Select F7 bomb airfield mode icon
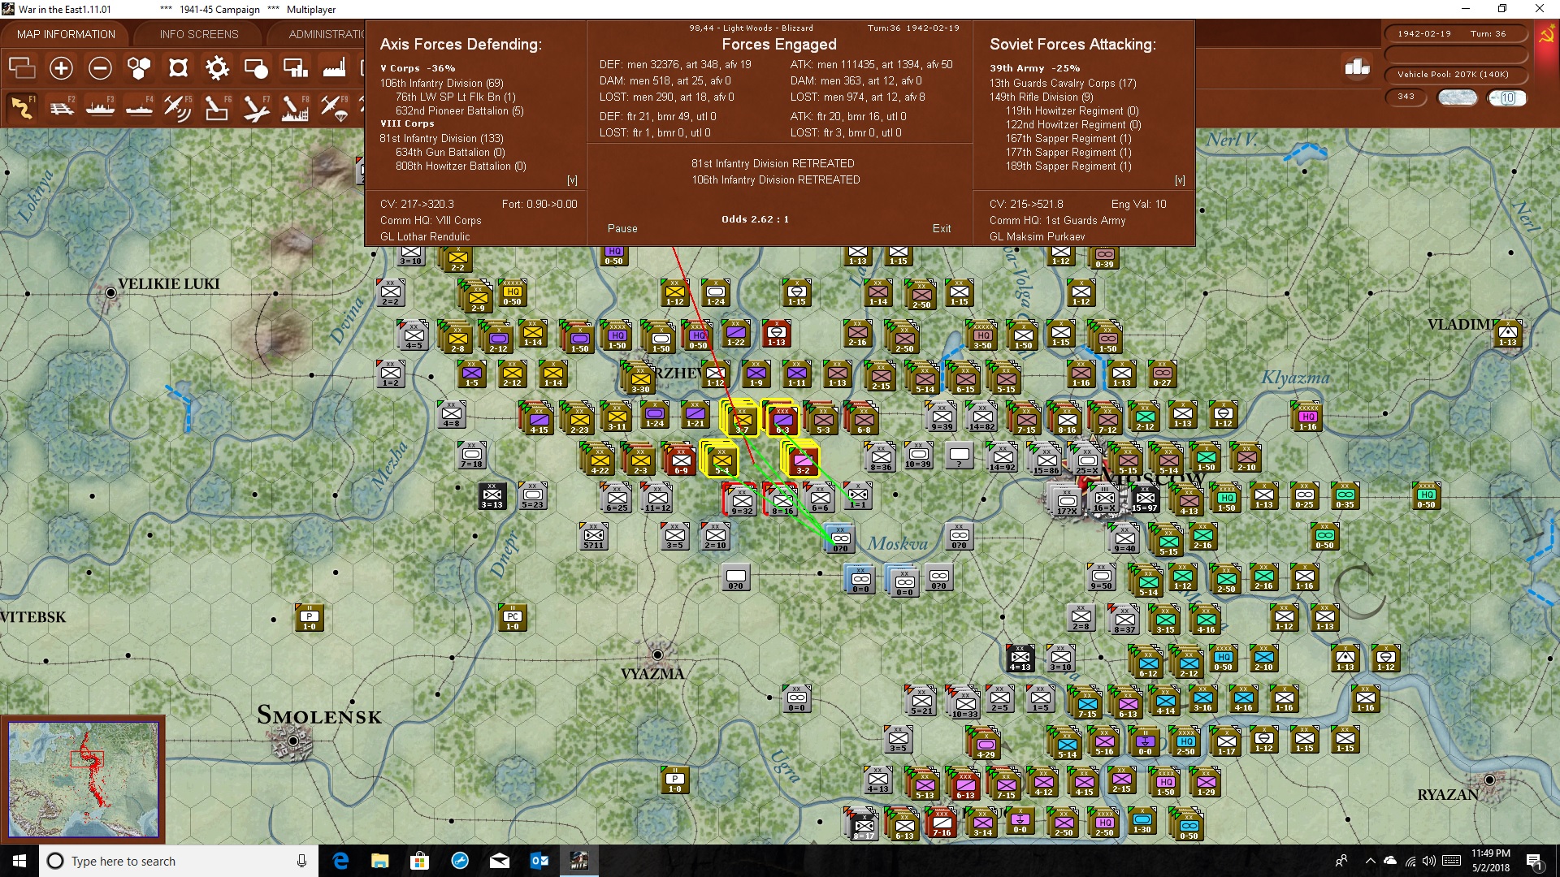 pos(256,108)
